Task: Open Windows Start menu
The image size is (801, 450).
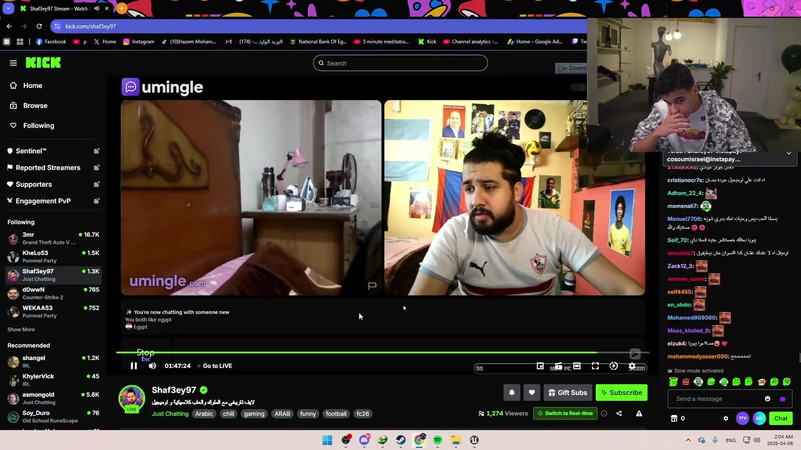Action: coord(327,440)
